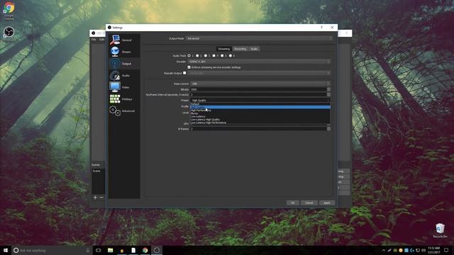Choose Default in the Preset list
Viewport: 454px width, 255px height.
pos(260,104)
